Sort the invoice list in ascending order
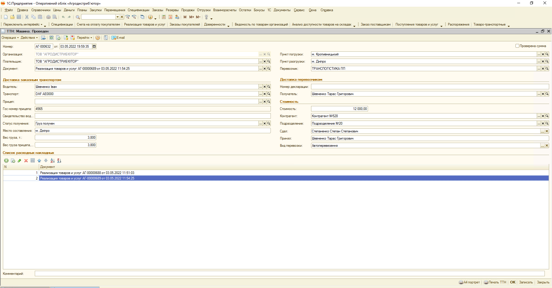 pyautogui.click(x=52, y=161)
